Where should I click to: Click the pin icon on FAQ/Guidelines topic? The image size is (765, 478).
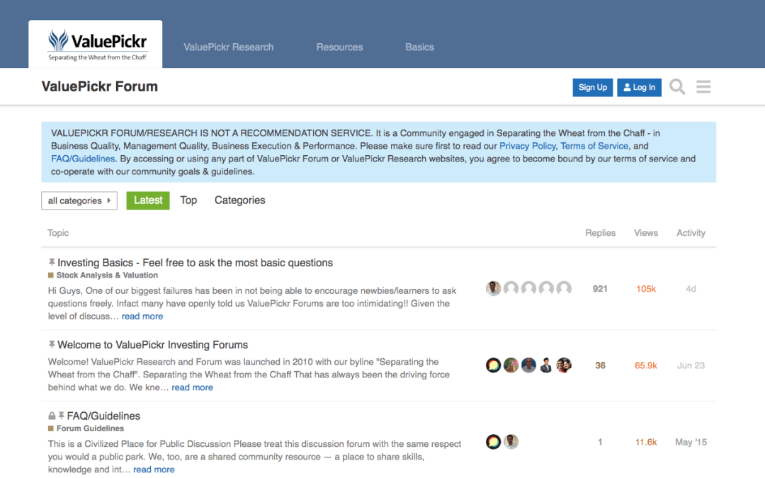(x=61, y=416)
